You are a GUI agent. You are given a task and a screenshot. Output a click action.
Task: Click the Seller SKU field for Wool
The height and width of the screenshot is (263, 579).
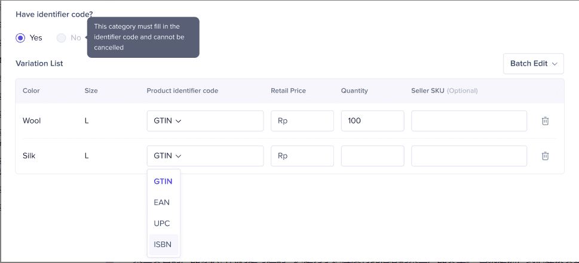coord(469,121)
